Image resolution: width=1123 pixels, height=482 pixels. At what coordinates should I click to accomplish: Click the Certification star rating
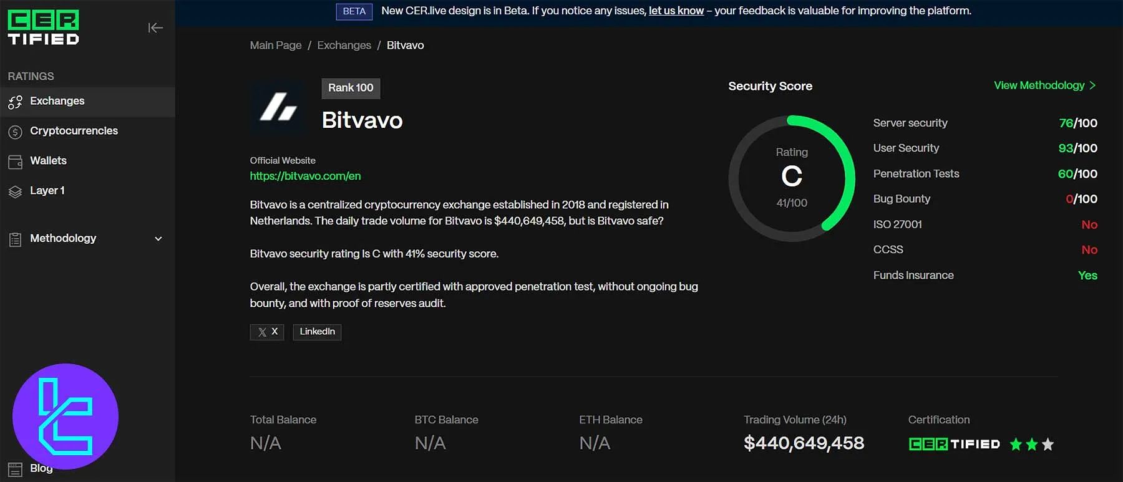(1031, 445)
